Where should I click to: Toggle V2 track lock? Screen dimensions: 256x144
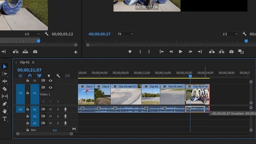28,80
